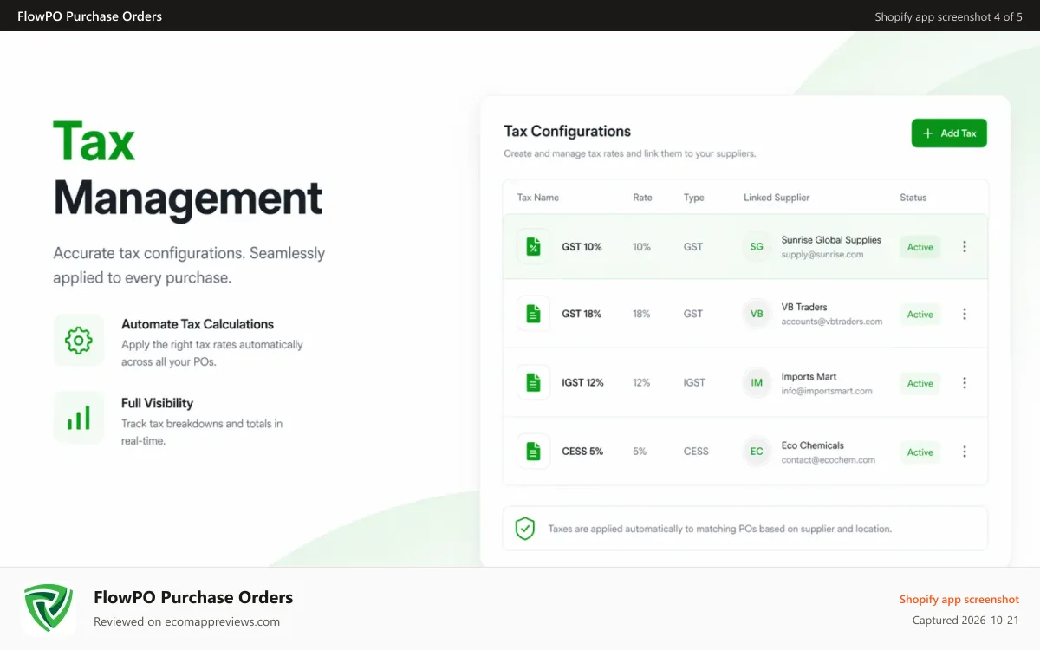
Task: Select the CESS 5% tax name
Action: click(x=582, y=452)
